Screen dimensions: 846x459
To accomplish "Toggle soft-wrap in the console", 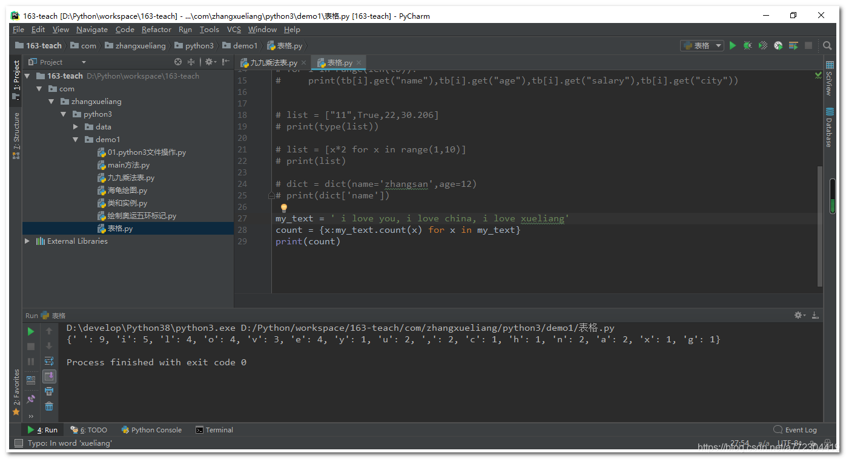I will [x=49, y=361].
